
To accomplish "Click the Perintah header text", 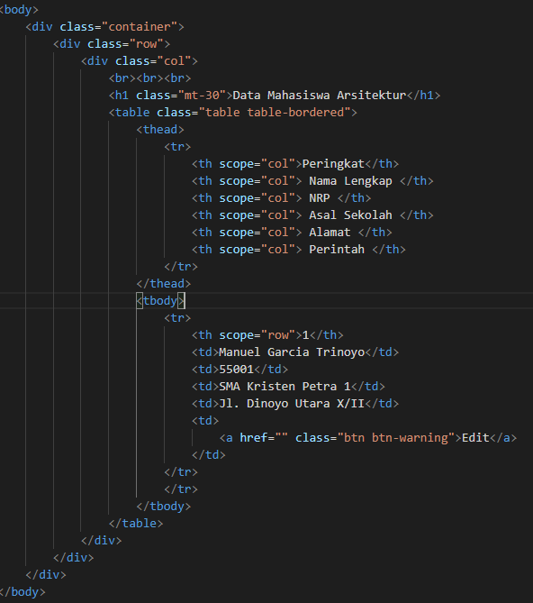I will [x=337, y=249].
